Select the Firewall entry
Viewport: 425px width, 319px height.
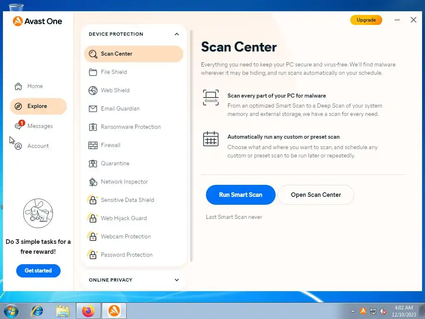pos(134,145)
